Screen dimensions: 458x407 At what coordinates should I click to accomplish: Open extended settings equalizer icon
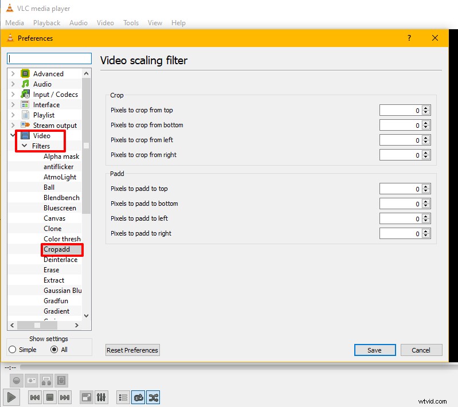tap(101, 397)
